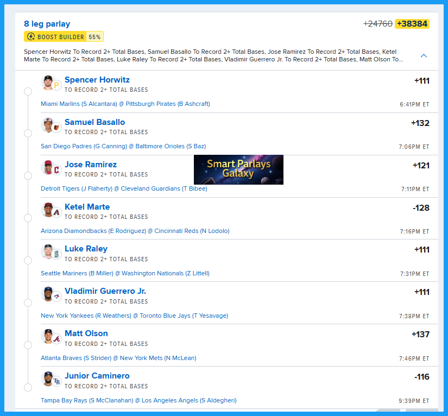The image size is (448, 416).
Task: Open Braves @ Mets game link
Action: (118, 358)
